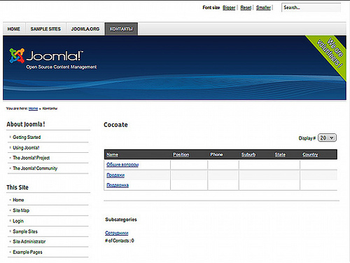The height and width of the screenshot is (263, 350).
Task: Open the Общие вопросы contact link
Action: pos(122,165)
